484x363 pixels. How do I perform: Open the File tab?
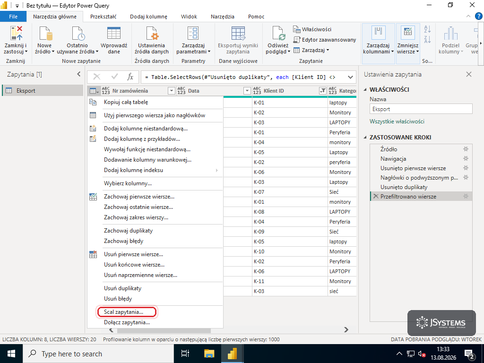click(x=13, y=17)
